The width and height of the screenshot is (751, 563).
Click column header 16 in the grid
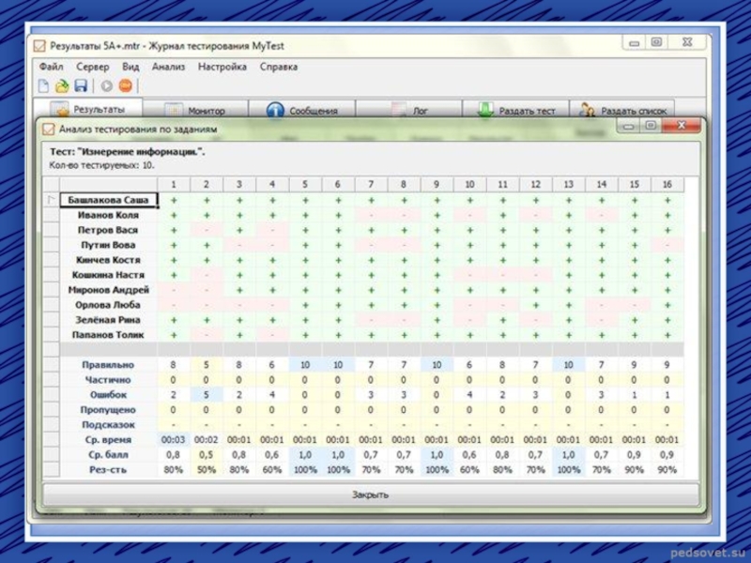point(667,185)
